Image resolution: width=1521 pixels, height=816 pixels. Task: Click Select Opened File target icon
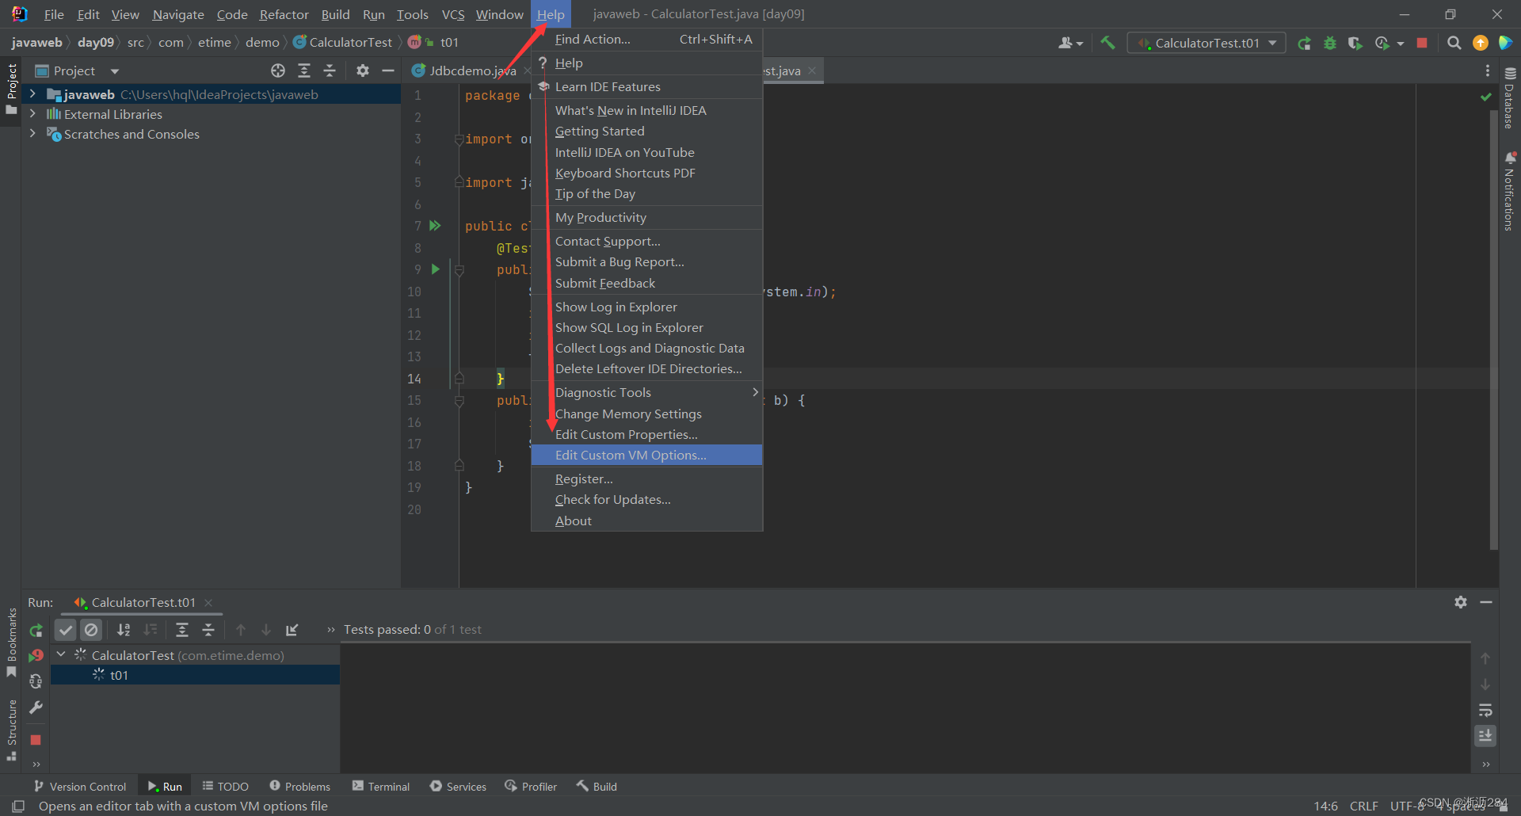[x=278, y=71]
